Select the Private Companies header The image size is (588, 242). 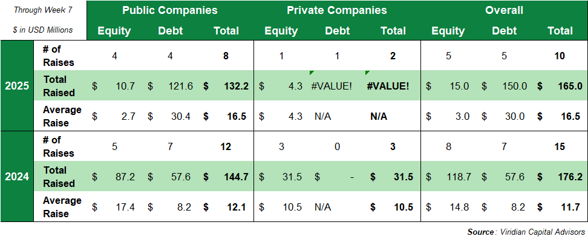337,10
